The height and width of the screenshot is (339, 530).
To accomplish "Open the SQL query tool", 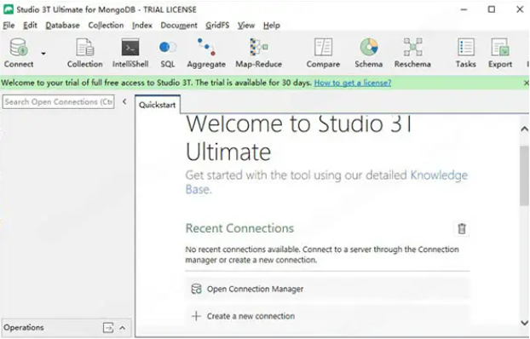I will [168, 53].
